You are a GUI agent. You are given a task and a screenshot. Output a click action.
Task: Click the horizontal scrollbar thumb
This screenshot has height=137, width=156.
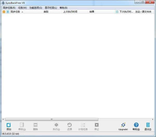52,119
